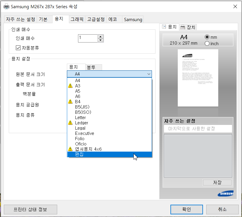Choose Ledger from the size list
This screenshot has width=242, height=217.
point(109,123)
